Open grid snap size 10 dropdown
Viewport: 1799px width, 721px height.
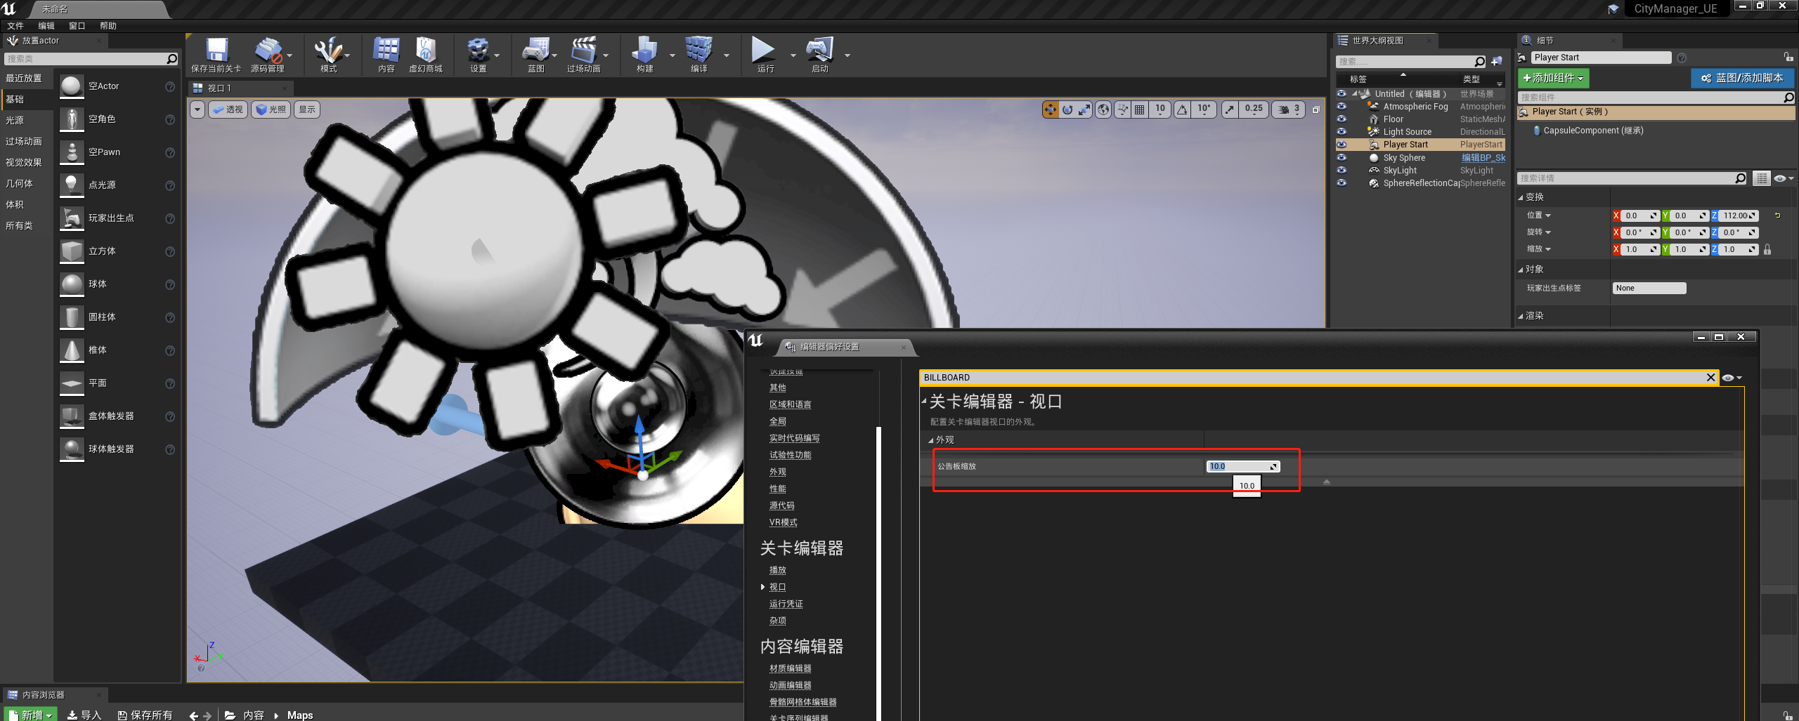[x=1160, y=110]
